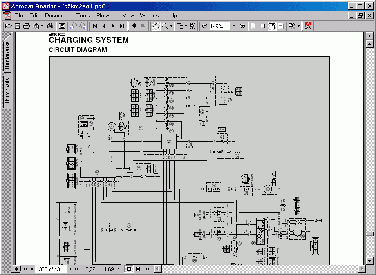The image size is (376, 275).
Task: Switch to the Bookmarks side tab
Action: (x=7, y=55)
